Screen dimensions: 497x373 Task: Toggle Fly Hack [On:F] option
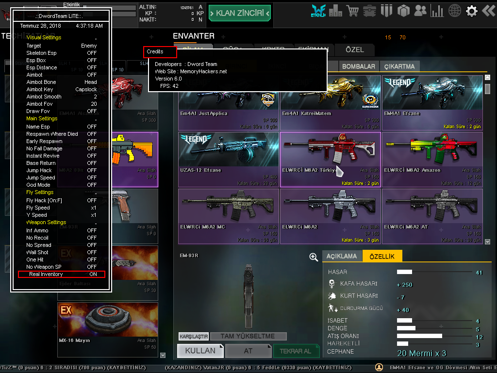[x=62, y=200]
